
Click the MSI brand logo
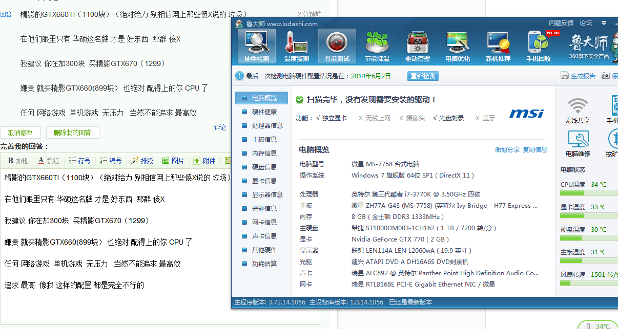click(x=526, y=113)
